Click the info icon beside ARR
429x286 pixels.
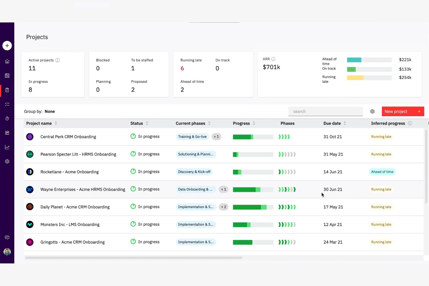pos(273,59)
